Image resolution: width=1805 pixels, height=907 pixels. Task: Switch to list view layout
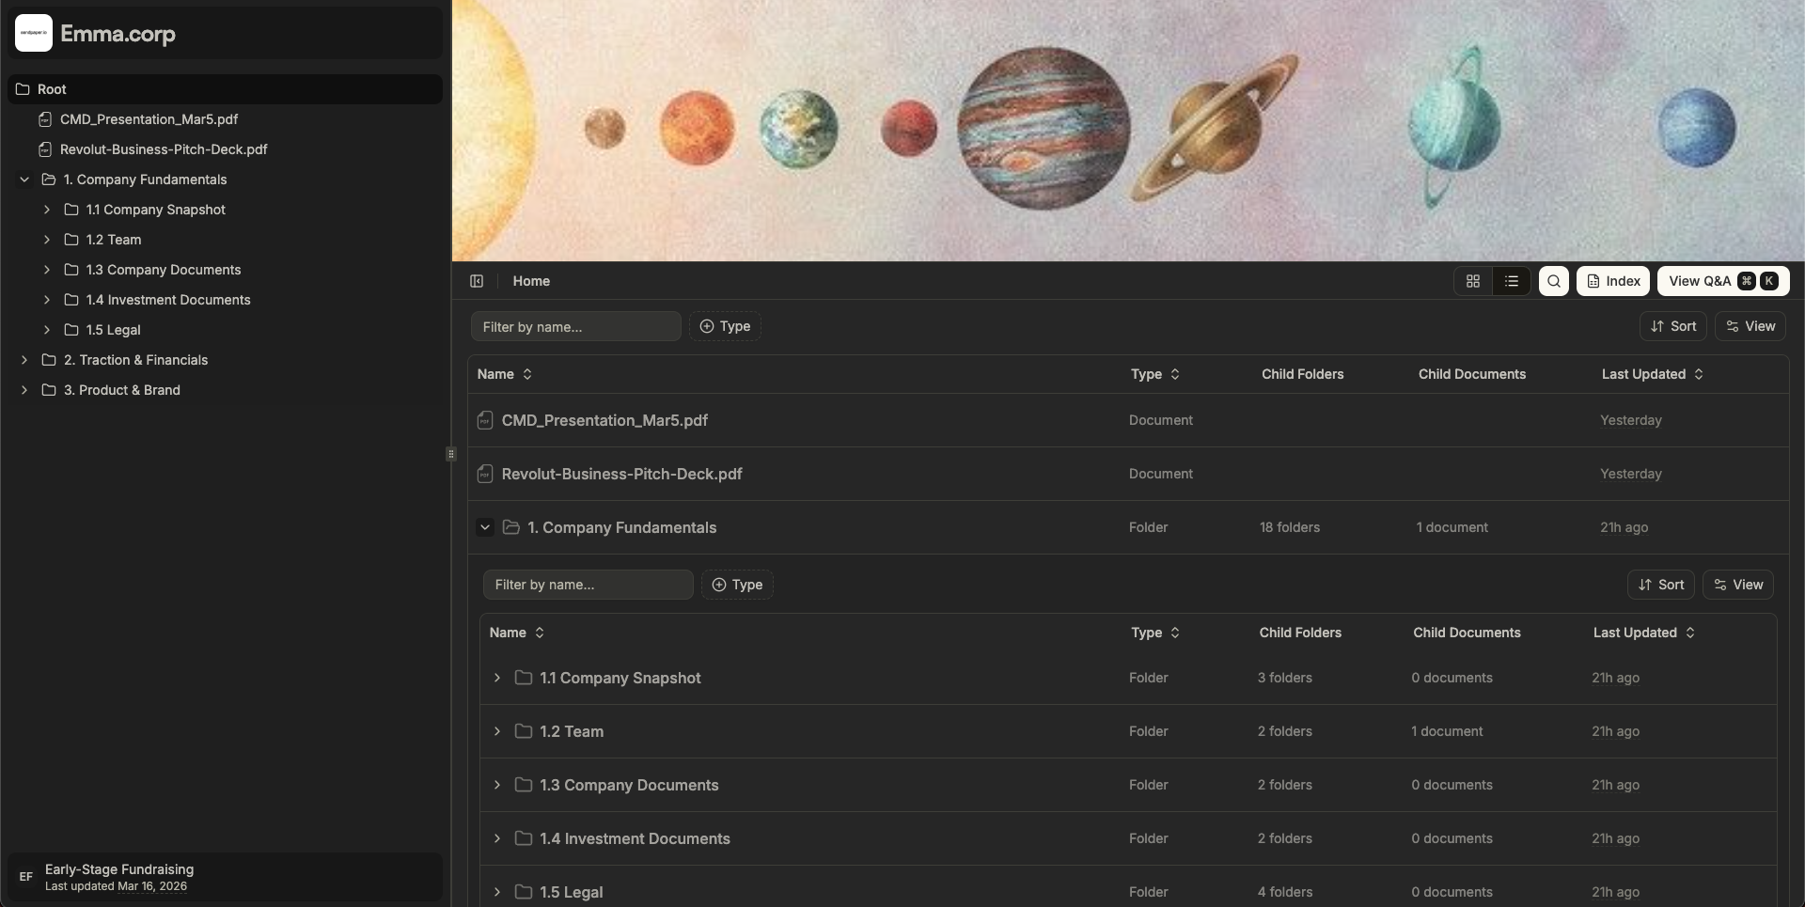pyautogui.click(x=1512, y=281)
